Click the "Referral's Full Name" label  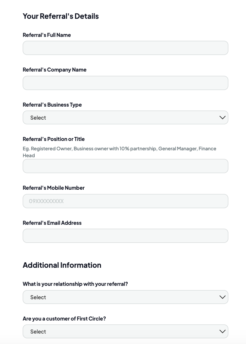coord(47,35)
